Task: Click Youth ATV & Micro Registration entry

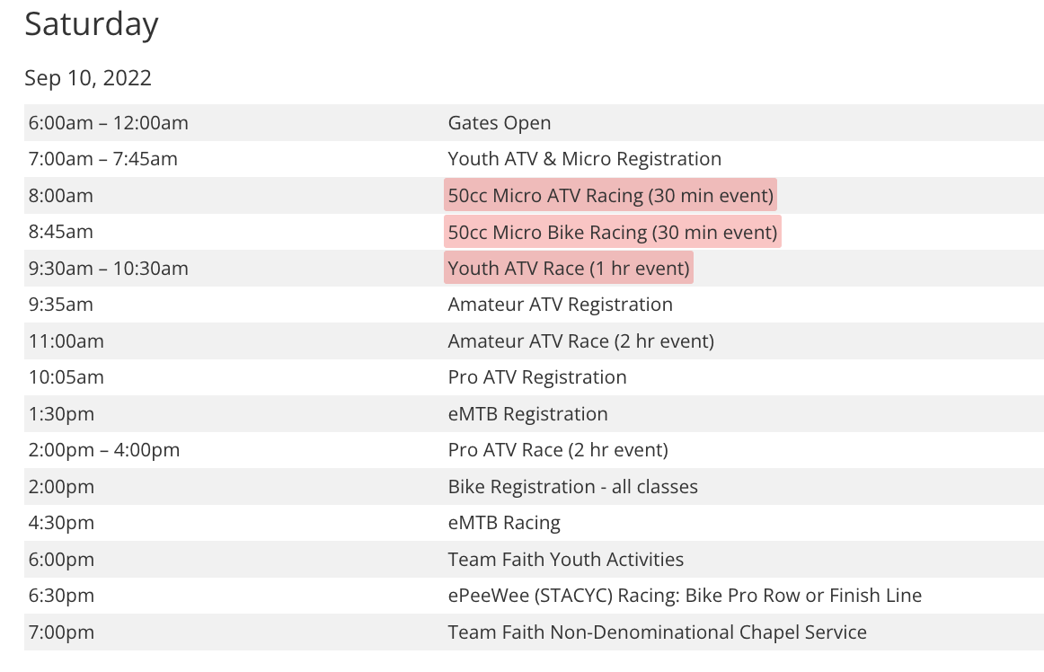Action: click(584, 159)
